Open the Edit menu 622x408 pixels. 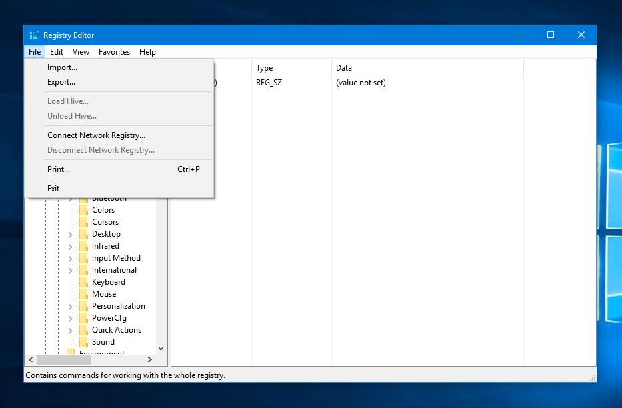point(56,52)
